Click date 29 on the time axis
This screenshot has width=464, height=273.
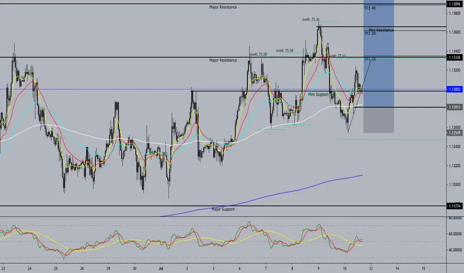tap(109, 269)
